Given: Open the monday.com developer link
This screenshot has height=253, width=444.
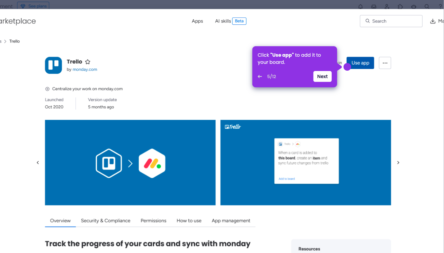Looking at the screenshot, I should click(x=85, y=69).
